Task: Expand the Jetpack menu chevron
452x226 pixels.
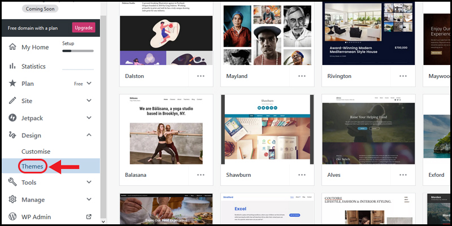Action: (x=89, y=118)
